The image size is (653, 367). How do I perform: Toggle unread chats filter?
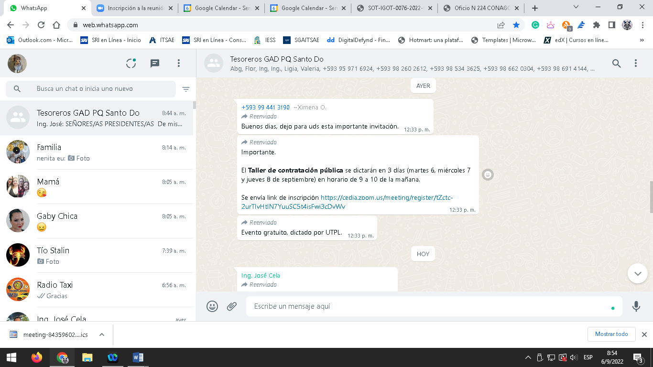pyautogui.click(x=186, y=89)
